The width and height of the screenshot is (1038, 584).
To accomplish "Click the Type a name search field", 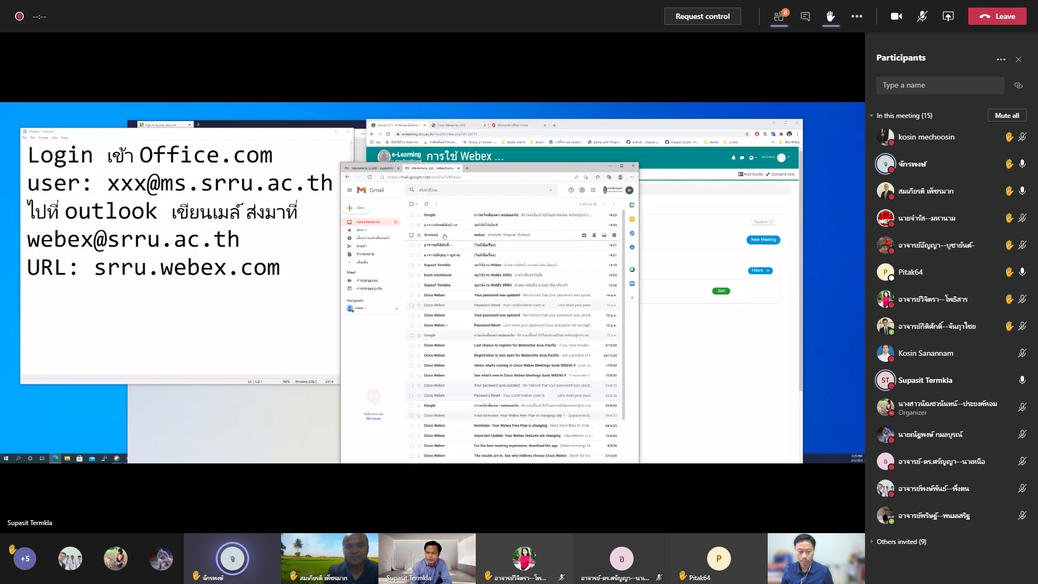I will click(x=940, y=85).
